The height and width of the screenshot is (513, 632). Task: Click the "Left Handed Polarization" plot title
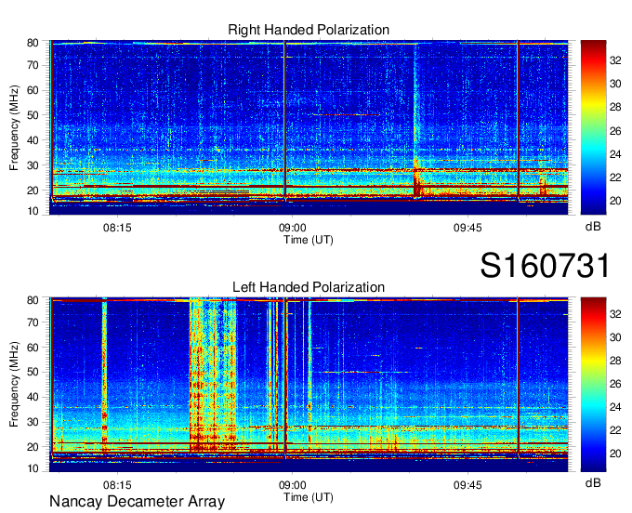[x=309, y=287]
